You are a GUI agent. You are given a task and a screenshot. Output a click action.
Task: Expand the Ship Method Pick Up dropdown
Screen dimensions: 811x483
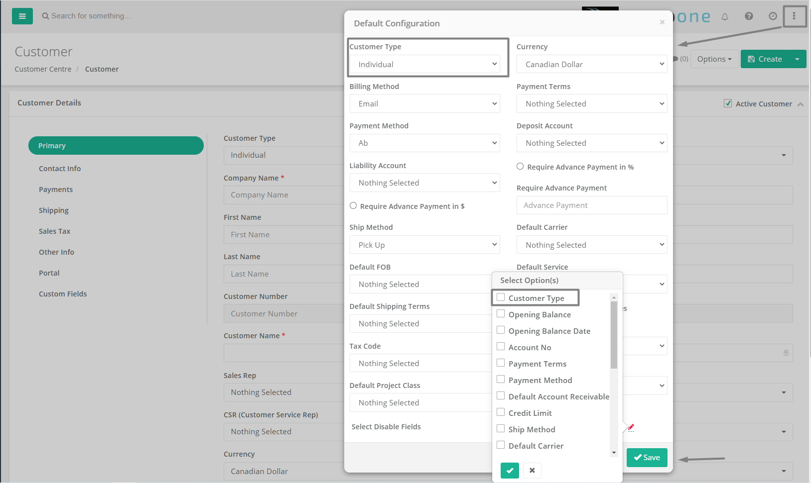pyautogui.click(x=425, y=245)
